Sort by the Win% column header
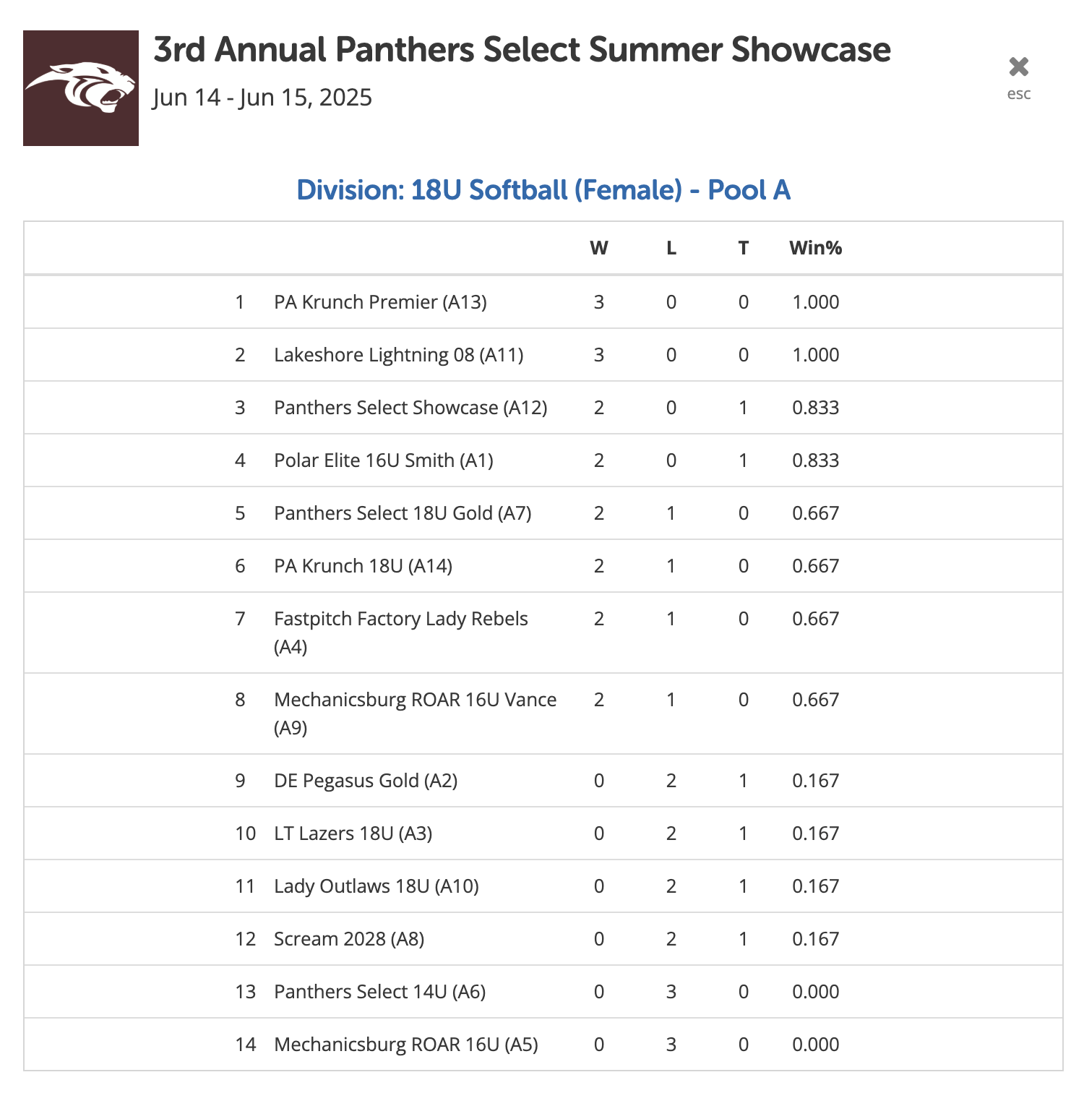 click(815, 248)
